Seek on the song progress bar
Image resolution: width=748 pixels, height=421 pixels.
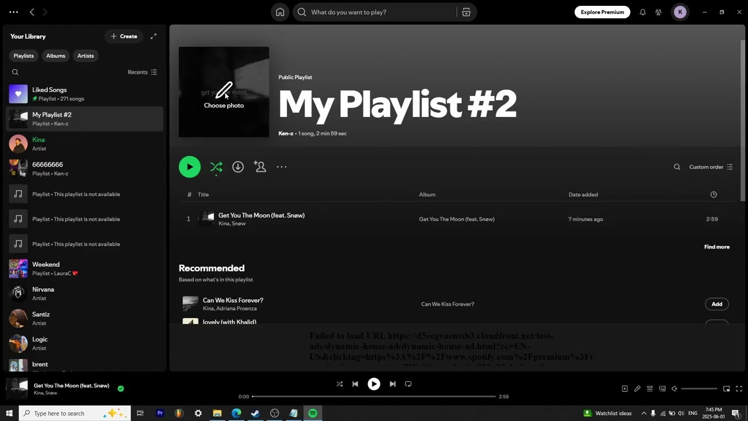(x=374, y=396)
